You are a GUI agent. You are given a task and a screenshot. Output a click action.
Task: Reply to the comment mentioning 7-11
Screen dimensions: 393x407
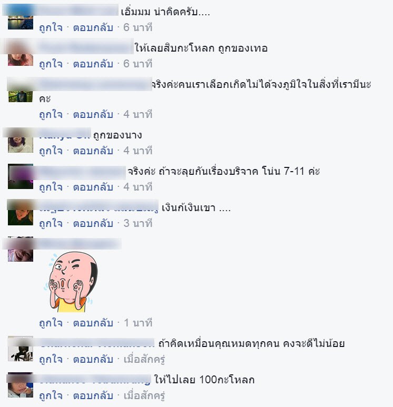click(93, 187)
